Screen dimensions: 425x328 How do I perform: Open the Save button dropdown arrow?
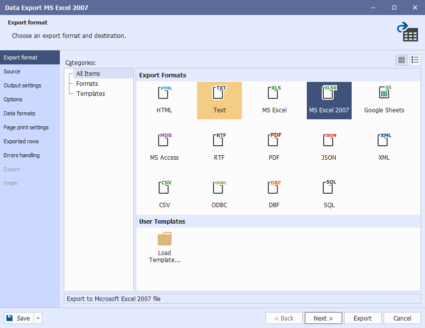38,318
